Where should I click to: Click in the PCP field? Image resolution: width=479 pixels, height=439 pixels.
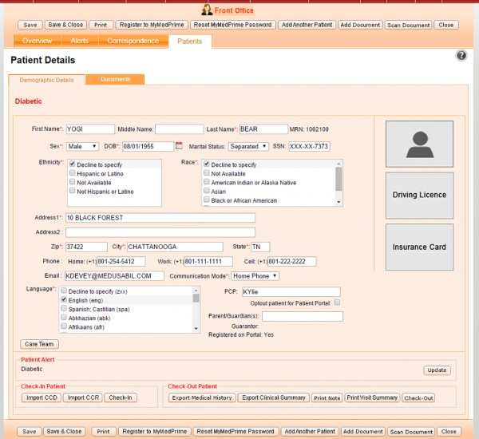click(291, 292)
